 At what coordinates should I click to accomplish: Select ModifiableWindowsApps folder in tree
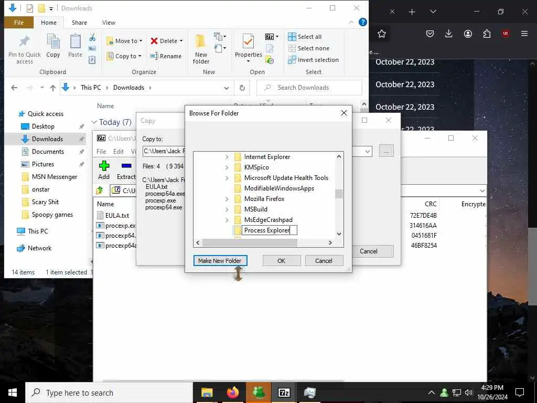pos(279,188)
